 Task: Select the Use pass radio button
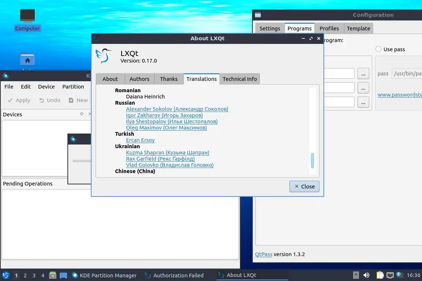pyautogui.click(x=378, y=49)
